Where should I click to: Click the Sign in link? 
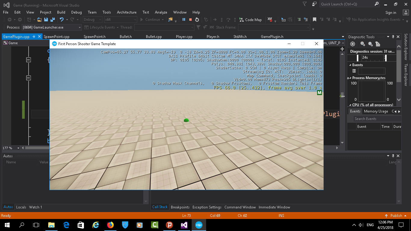coord(391,13)
